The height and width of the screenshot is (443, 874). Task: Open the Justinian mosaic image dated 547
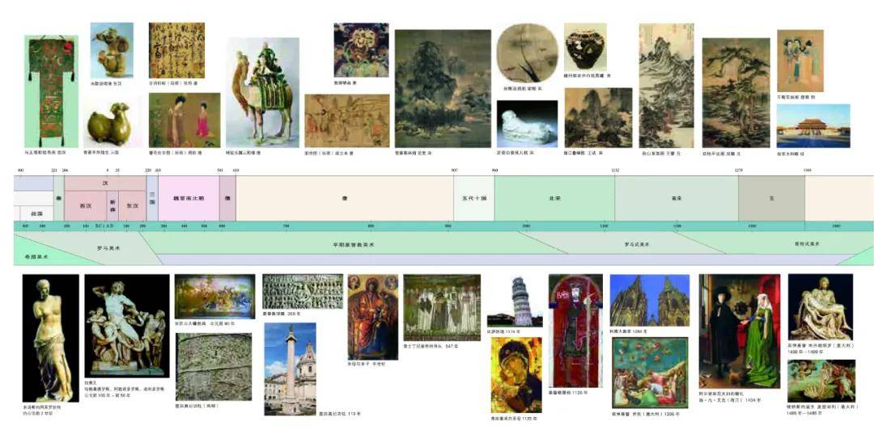[442, 307]
